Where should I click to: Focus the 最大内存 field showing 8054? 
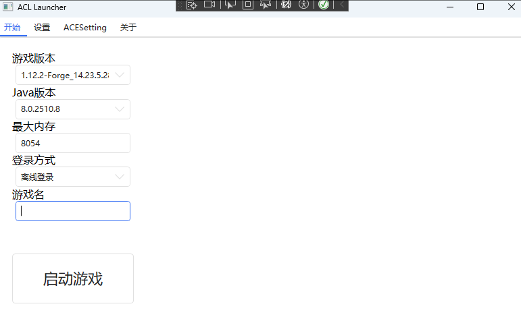(73, 143)
